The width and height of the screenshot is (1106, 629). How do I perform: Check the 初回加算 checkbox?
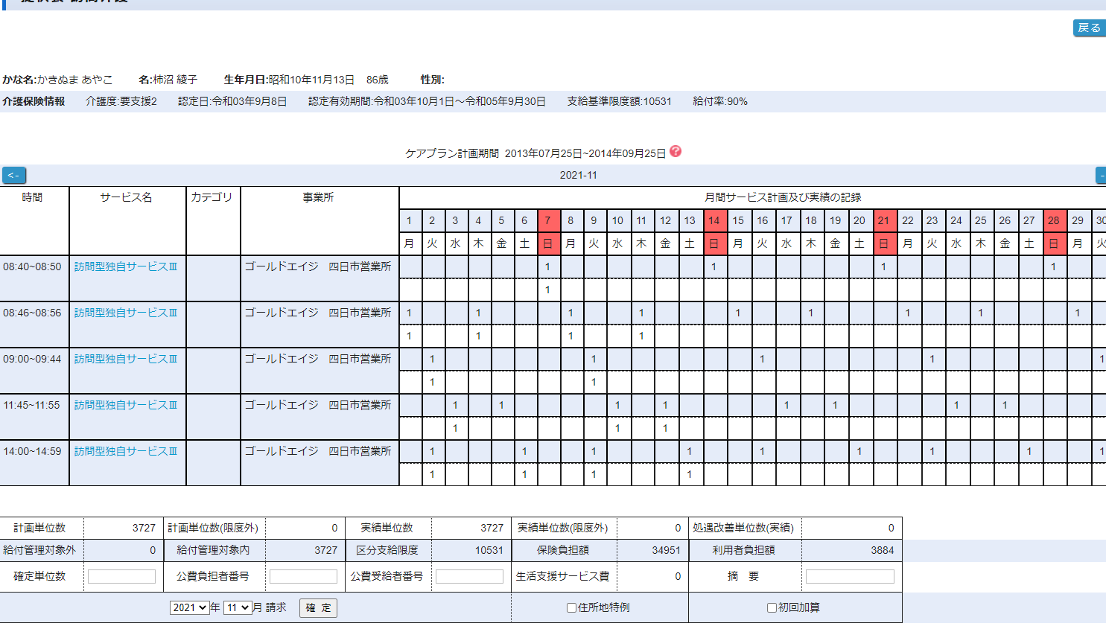pyautogui.click(x=772, y=607)
